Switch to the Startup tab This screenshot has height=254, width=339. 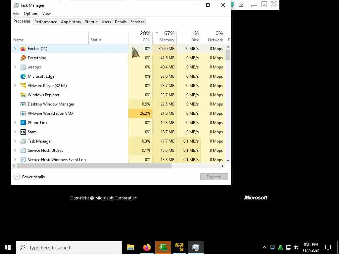coord(91,22)
